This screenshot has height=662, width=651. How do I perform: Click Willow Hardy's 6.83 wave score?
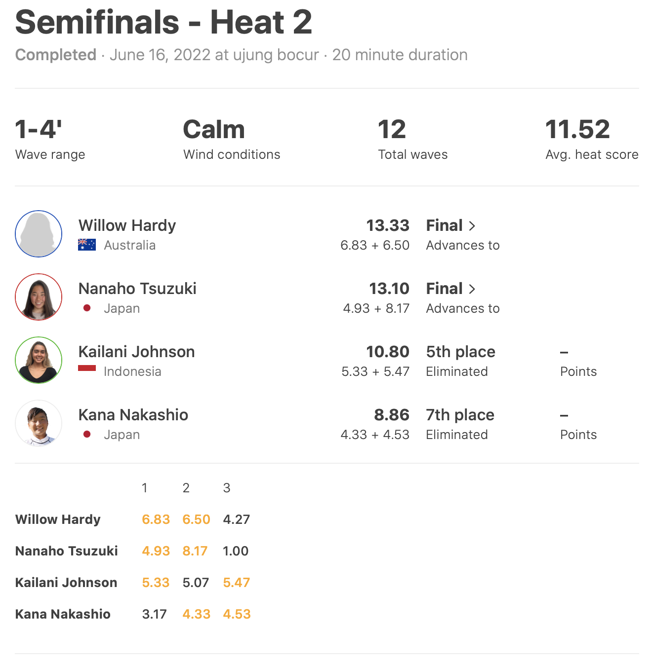(156, 519)
